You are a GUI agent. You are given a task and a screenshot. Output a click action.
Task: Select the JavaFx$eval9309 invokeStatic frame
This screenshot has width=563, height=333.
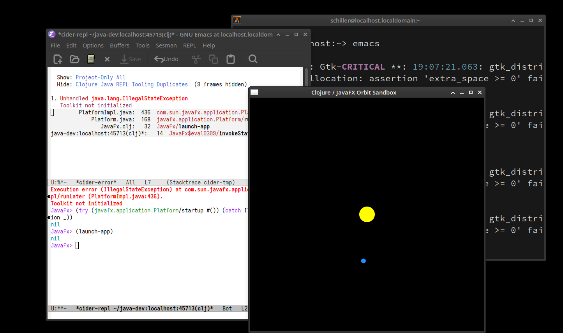coord(150,133)
